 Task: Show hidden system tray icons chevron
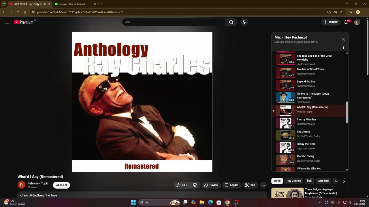[x=320, y=202]
